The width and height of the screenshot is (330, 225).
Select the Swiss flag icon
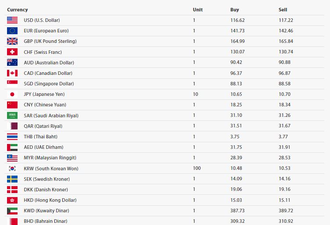click(12, 52)
